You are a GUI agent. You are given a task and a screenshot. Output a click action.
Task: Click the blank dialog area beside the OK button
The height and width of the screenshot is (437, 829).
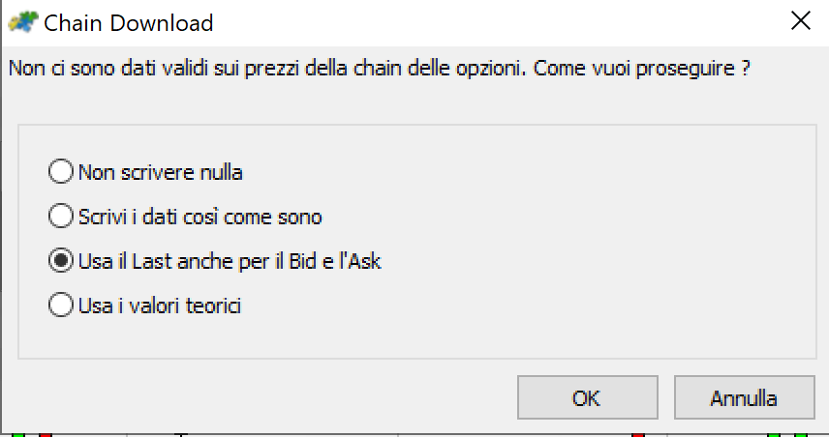(x=264, y=397)
